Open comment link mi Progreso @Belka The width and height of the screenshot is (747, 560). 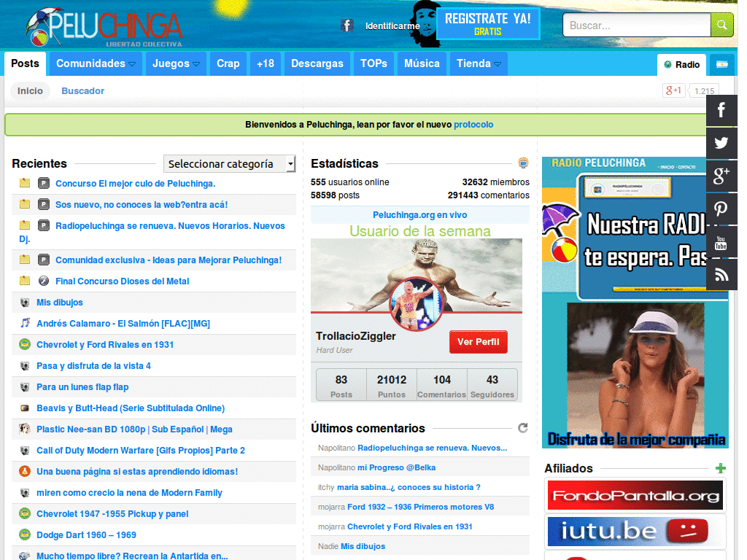(x=396, y=467)
